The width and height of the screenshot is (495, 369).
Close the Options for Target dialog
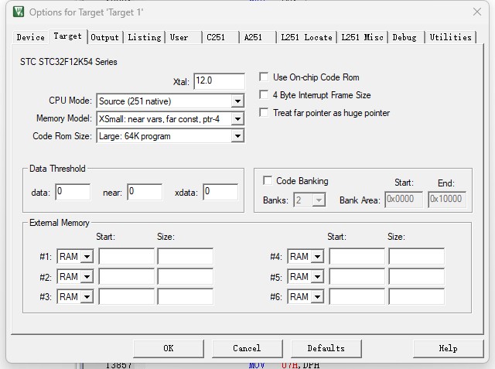[x=477, y=12]
